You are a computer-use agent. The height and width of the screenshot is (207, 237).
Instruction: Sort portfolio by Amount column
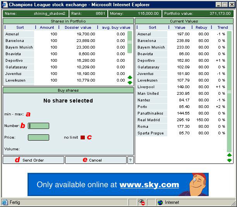tap(47, 28)
